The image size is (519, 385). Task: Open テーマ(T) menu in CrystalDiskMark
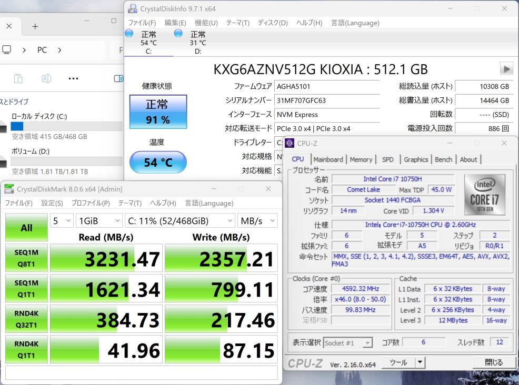click(x=129, y=203)
